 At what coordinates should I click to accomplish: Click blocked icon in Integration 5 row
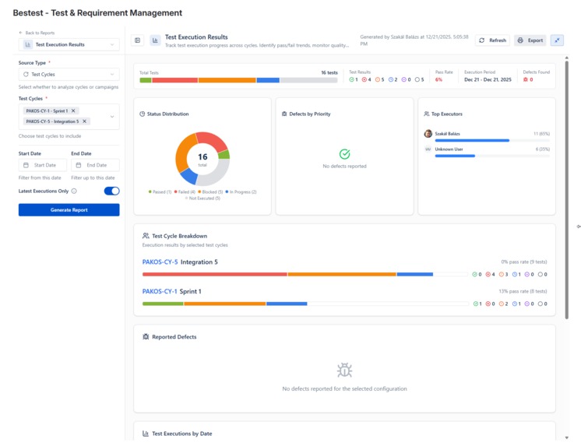point(501,275)
